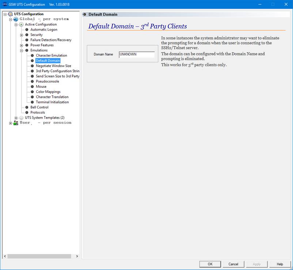This screenshot has width=293, height=270.
Task: Open Protocols settings
Action: (38, 113)
